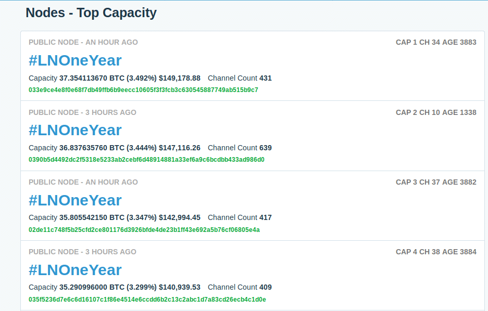Click the Channel Count 417 text

click(x=240, y=217)
